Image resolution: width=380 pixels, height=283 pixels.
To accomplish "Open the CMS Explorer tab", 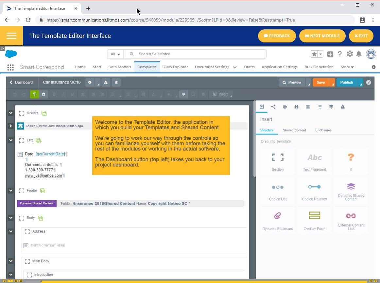I will [176, 67].
